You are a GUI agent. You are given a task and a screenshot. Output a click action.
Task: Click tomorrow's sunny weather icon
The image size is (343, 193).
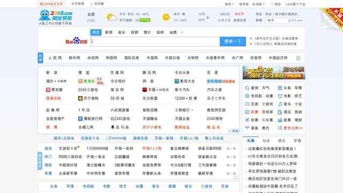click(166, 17)
